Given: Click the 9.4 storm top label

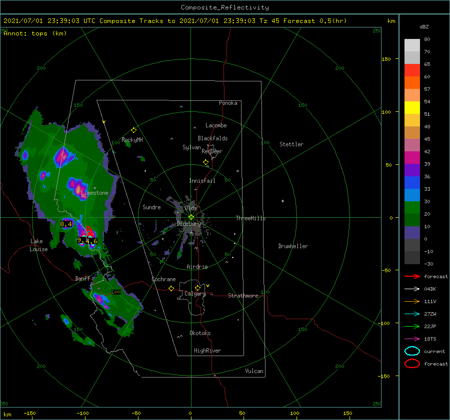Looking at the screenshot, I should (83, 241).
